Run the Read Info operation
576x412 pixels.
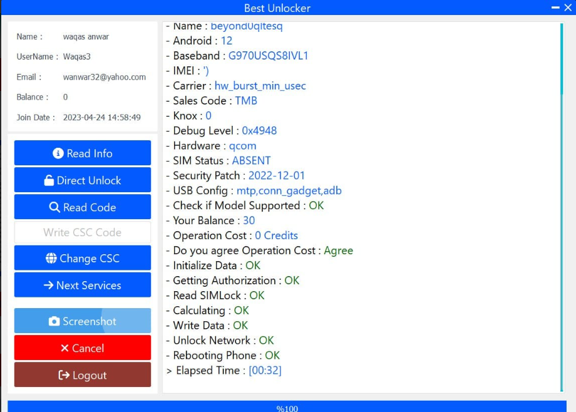click(x=83, y=153)
